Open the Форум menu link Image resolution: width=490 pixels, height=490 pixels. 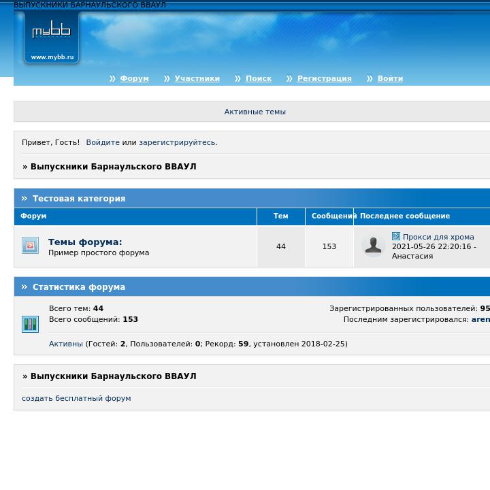[x=134, y=78]
